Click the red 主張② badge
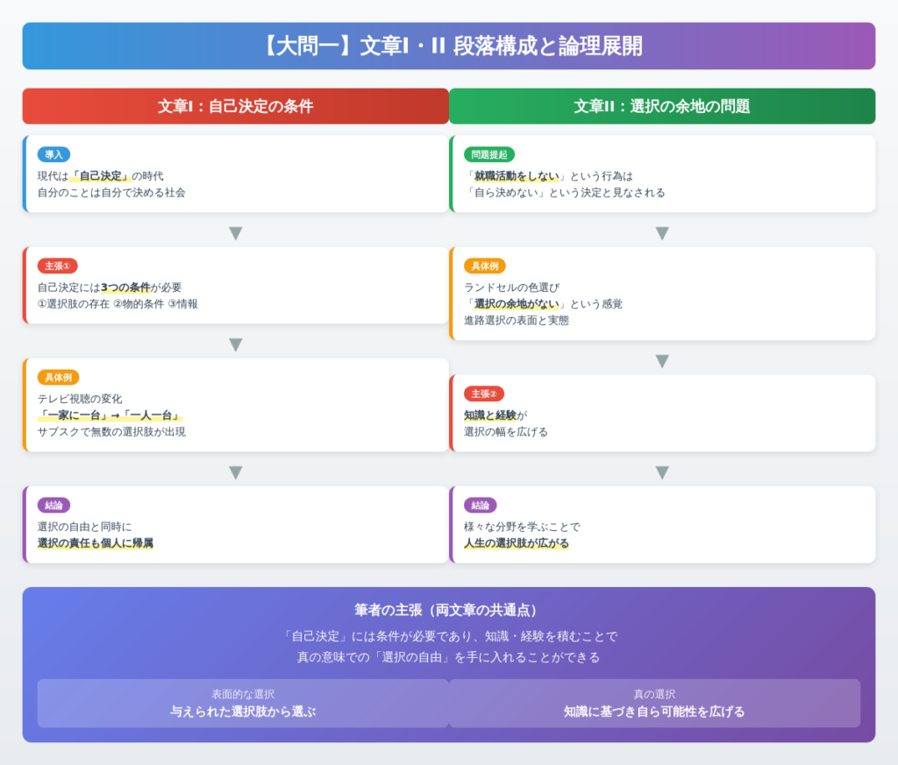 (x=484, y=393)
